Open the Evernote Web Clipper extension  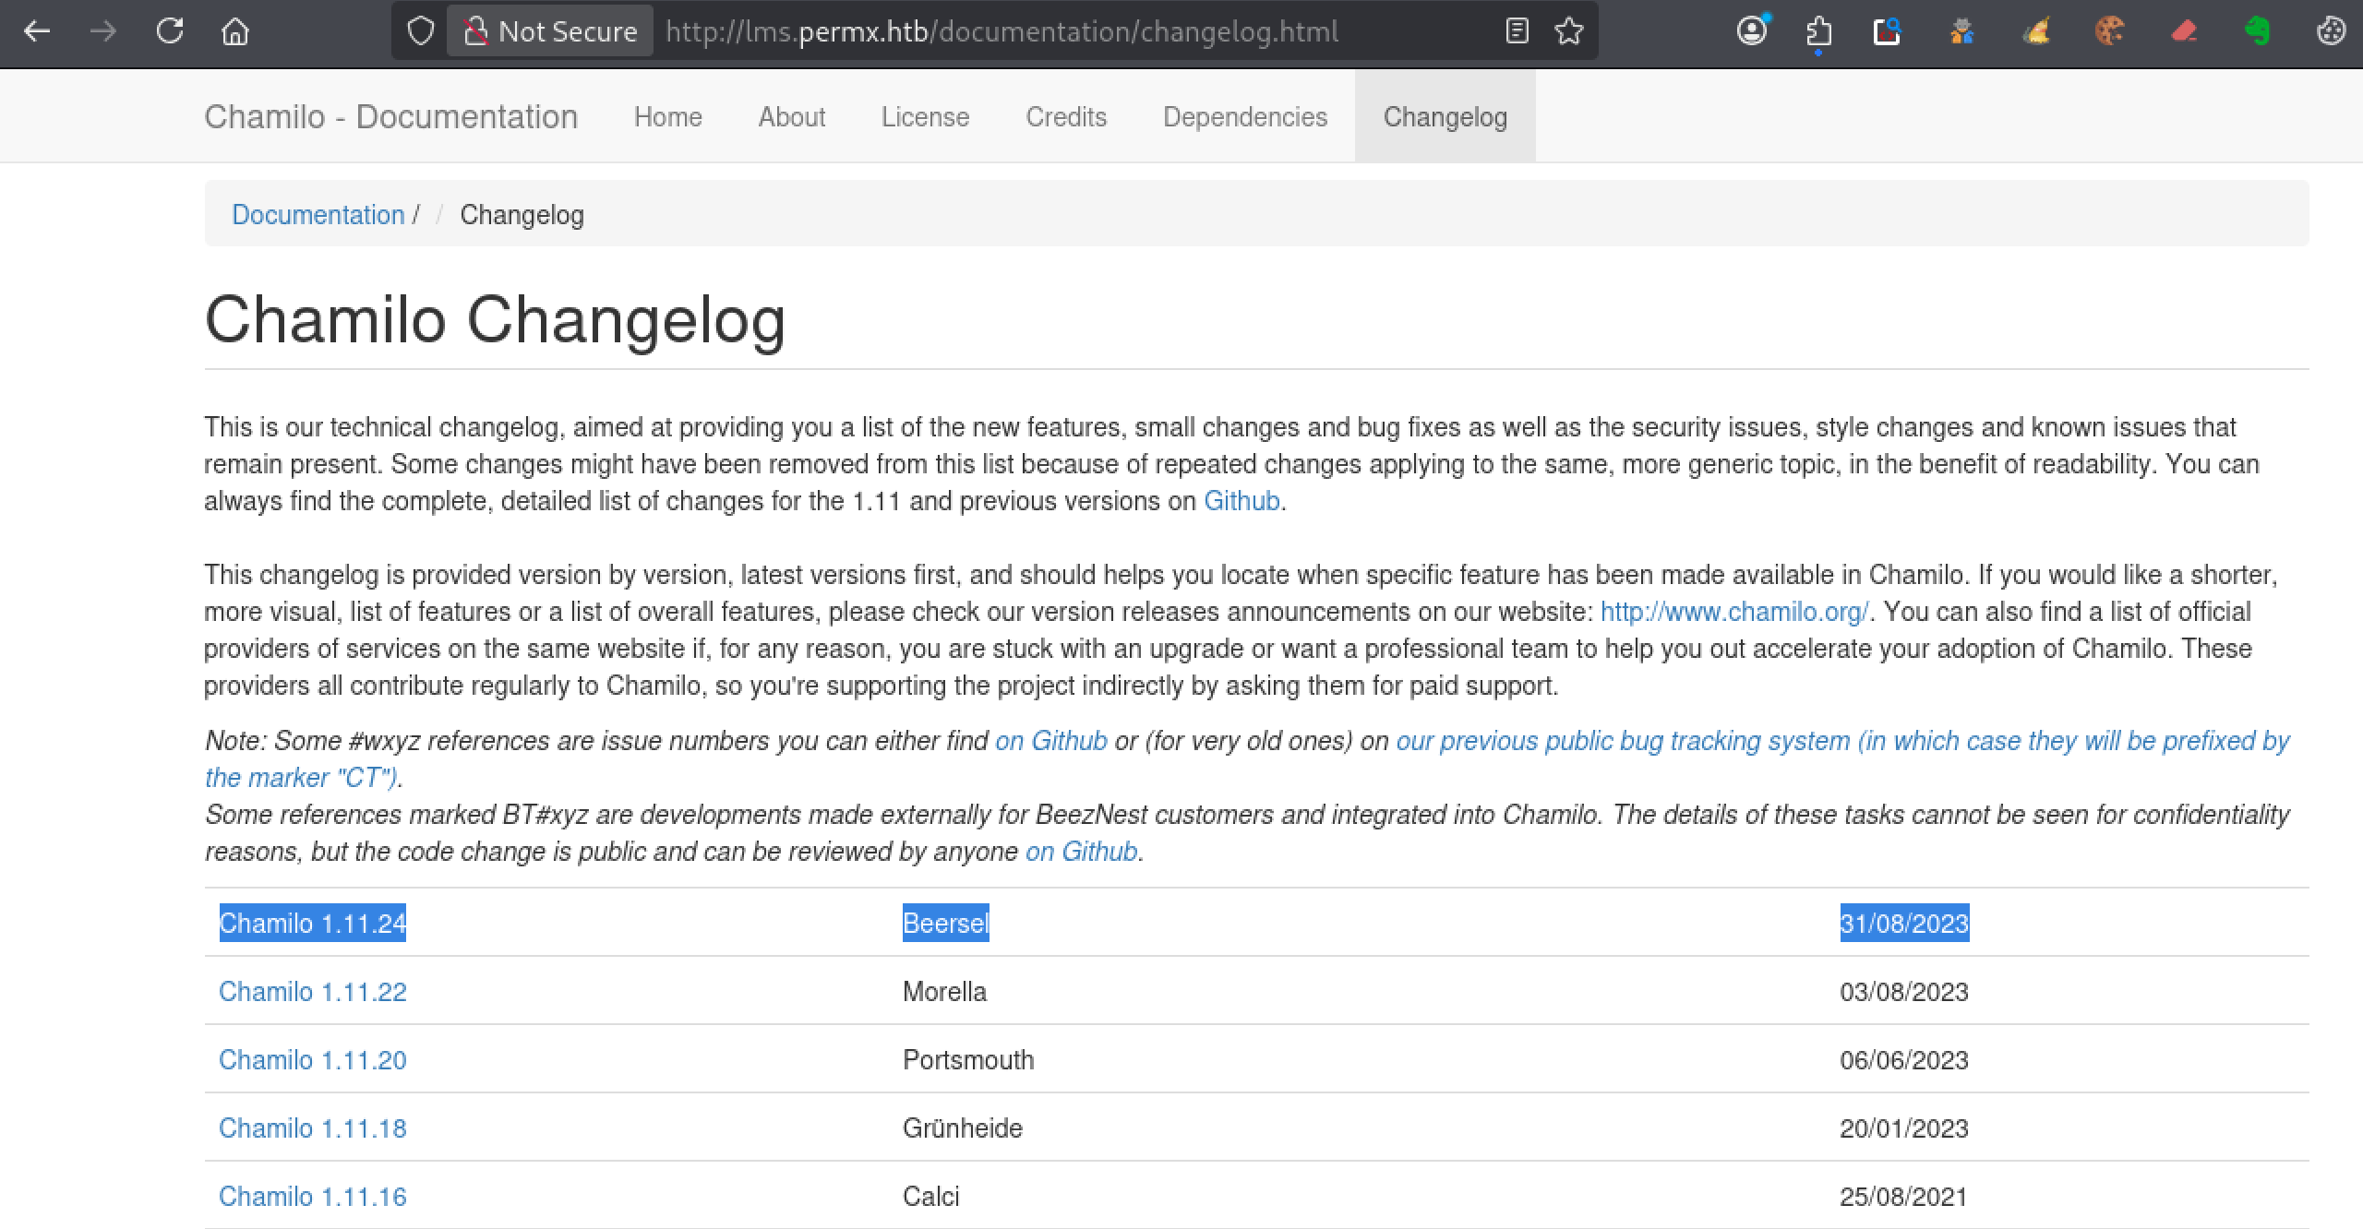2256,31
